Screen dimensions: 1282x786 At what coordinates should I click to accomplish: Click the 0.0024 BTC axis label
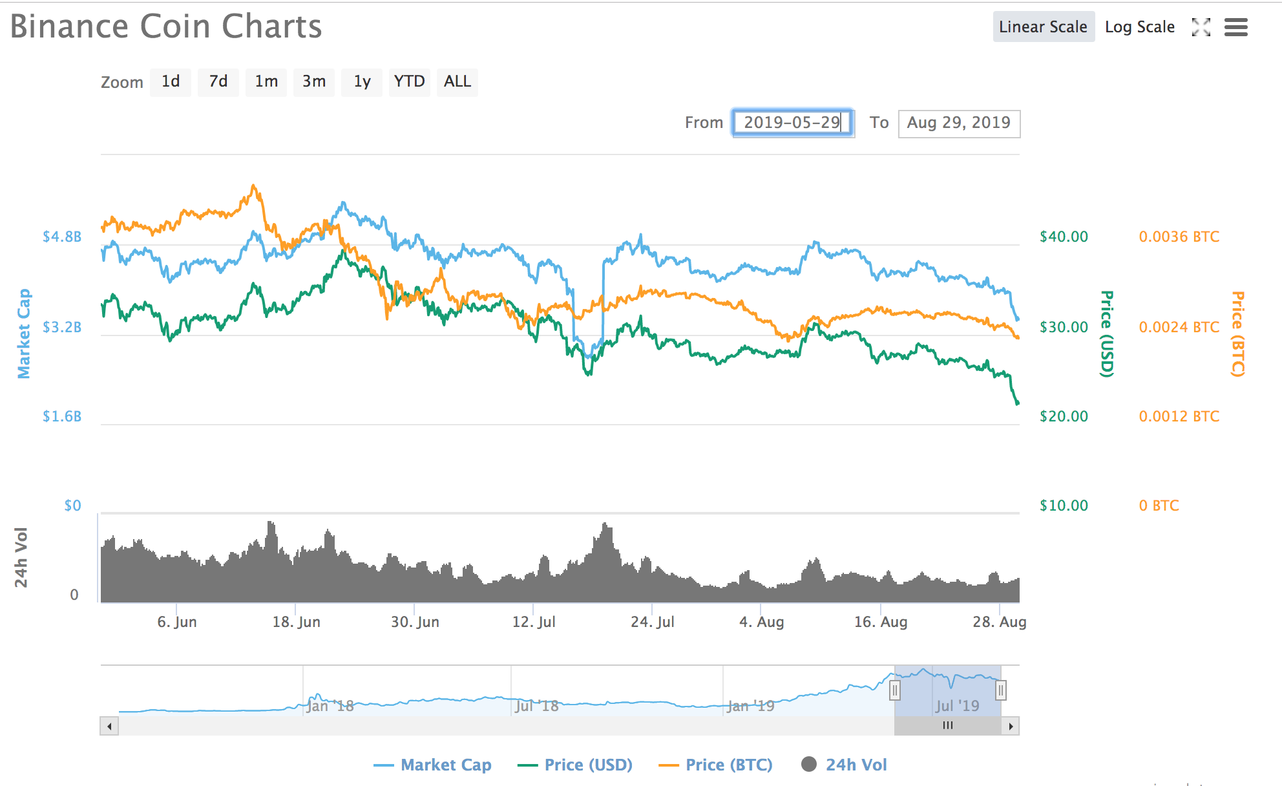1179,327
